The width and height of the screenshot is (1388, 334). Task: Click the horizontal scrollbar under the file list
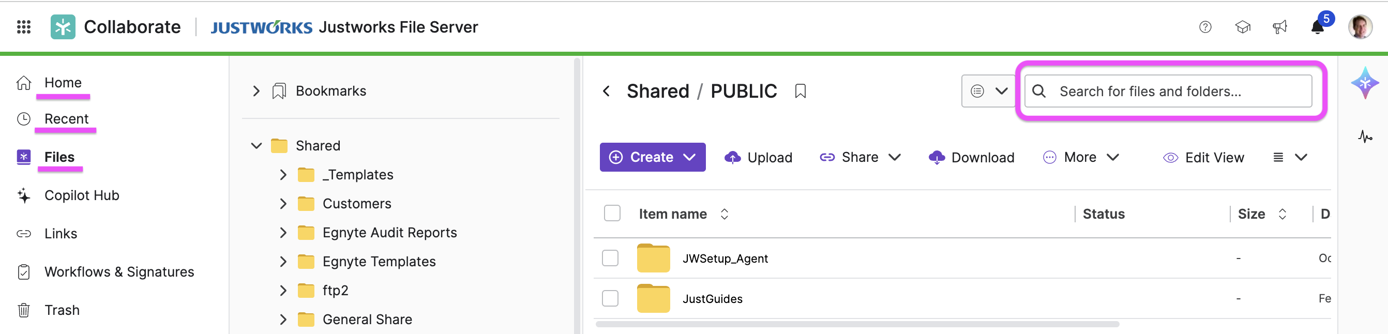point(857,324)
